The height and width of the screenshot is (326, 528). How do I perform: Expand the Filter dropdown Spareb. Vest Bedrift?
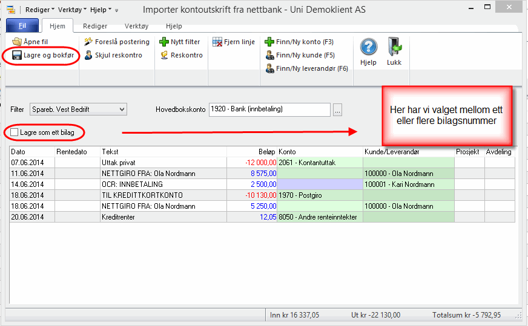click(x=122, y=109)
